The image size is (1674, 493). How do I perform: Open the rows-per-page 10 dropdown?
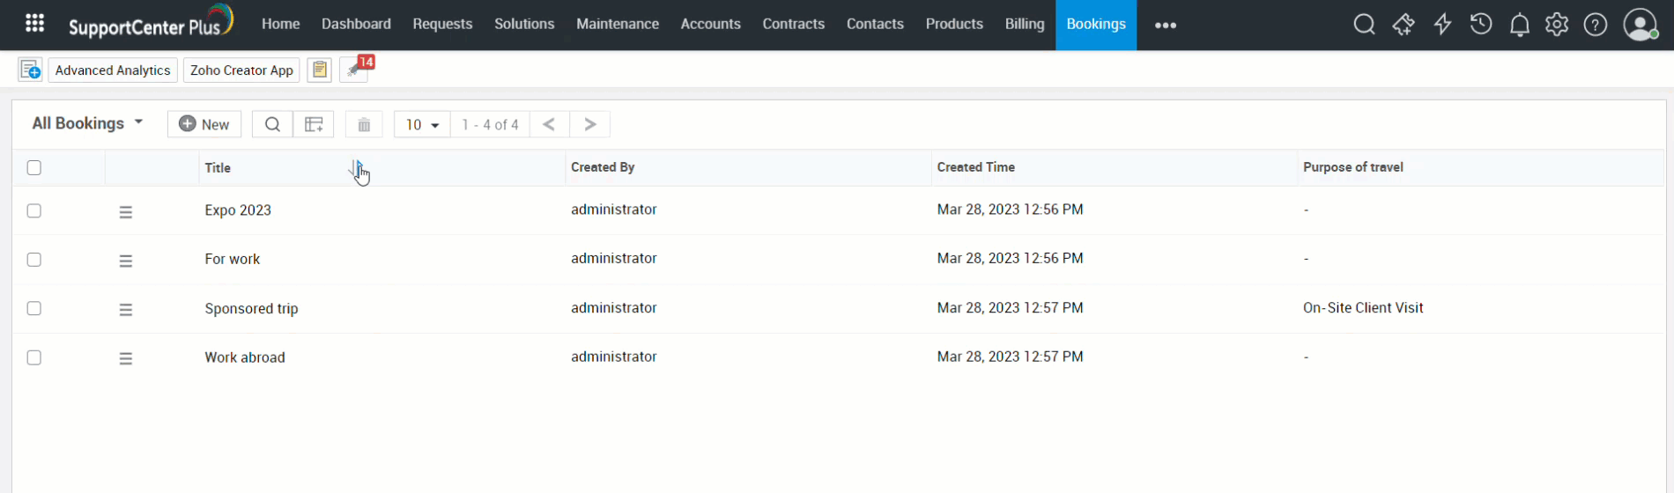[422, 124]
